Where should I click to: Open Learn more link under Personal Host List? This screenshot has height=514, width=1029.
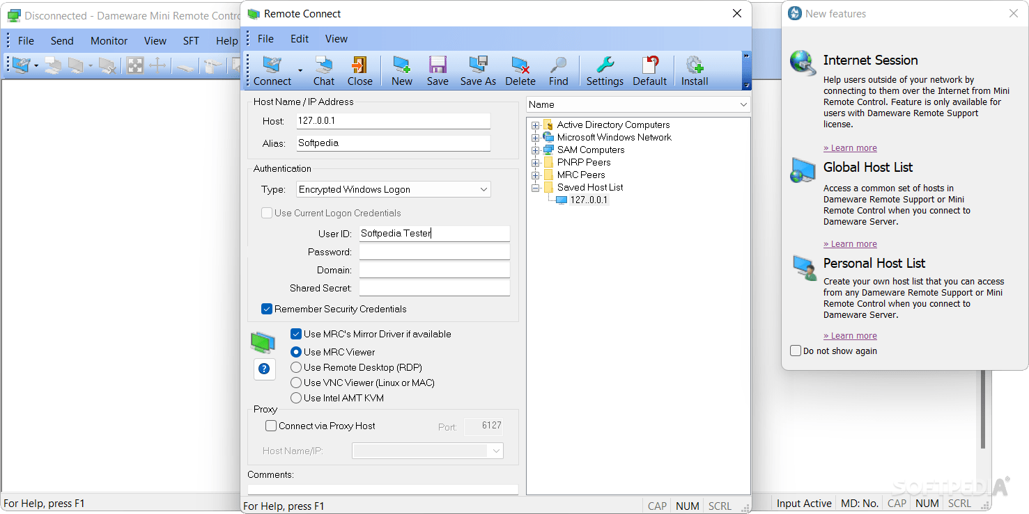pos(850,336)
